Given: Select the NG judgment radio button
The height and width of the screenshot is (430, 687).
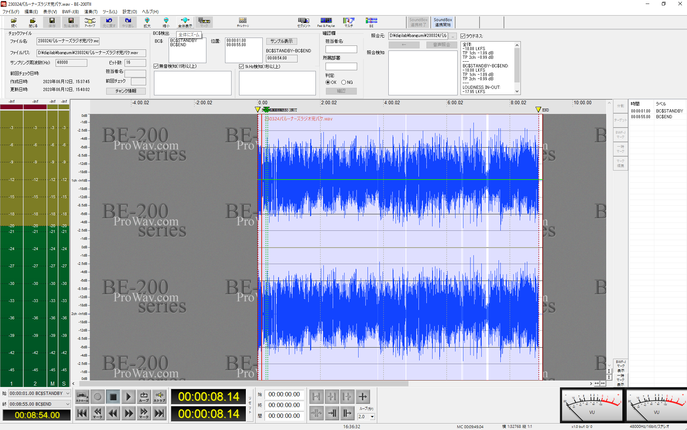Looking at the screenshot, I should (x=343, y=82).
